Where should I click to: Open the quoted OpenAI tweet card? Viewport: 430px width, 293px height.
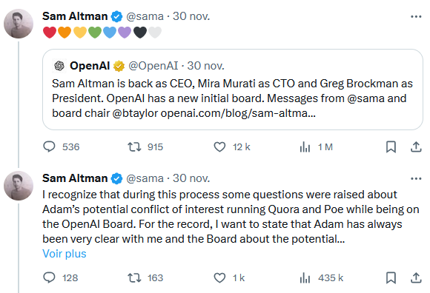coord(233,90)
